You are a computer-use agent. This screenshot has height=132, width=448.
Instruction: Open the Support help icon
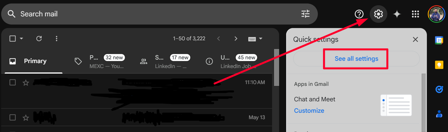(359, 14)
